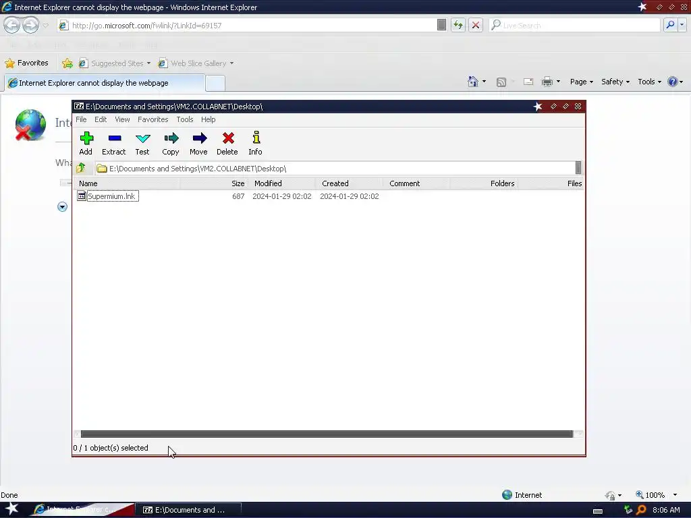Click the Live Search box
The width and height of the screenshot is (691, 518).
pyautogui.click(x=575, y=26)
